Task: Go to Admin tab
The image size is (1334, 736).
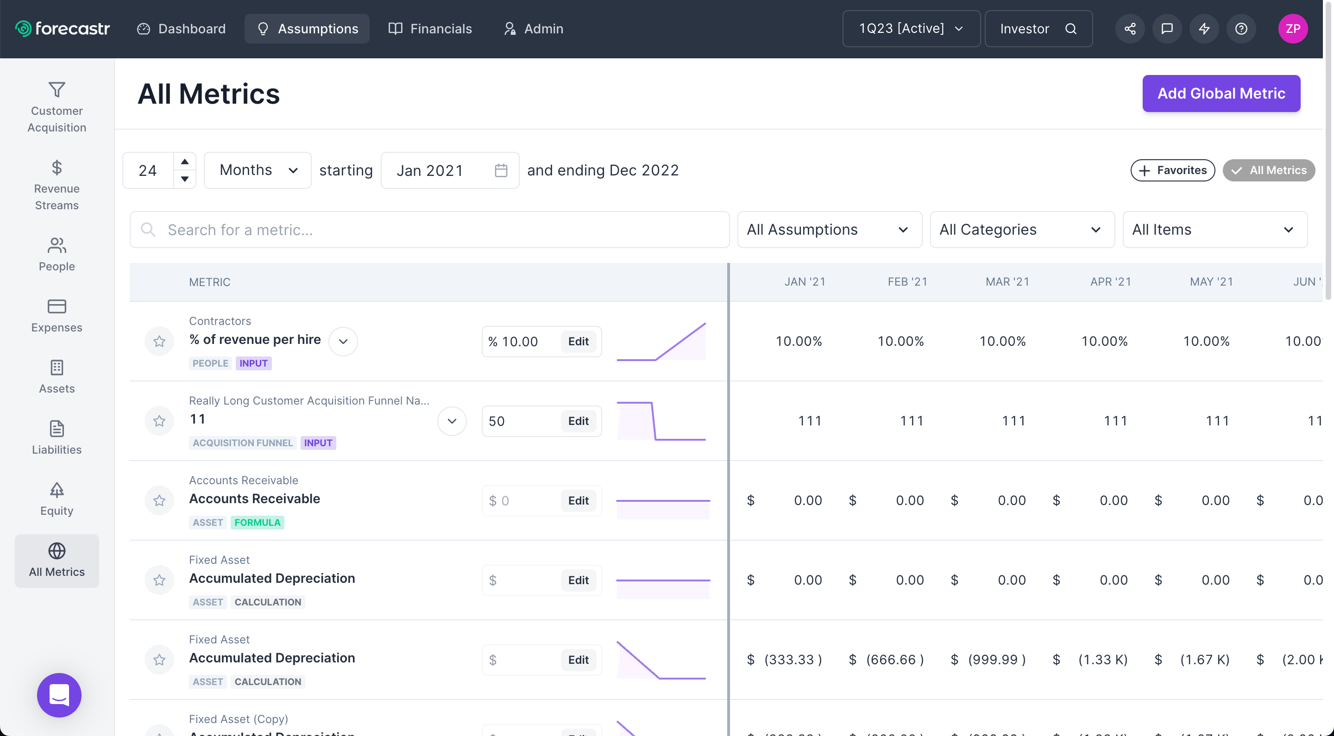Action: point(534,28)
